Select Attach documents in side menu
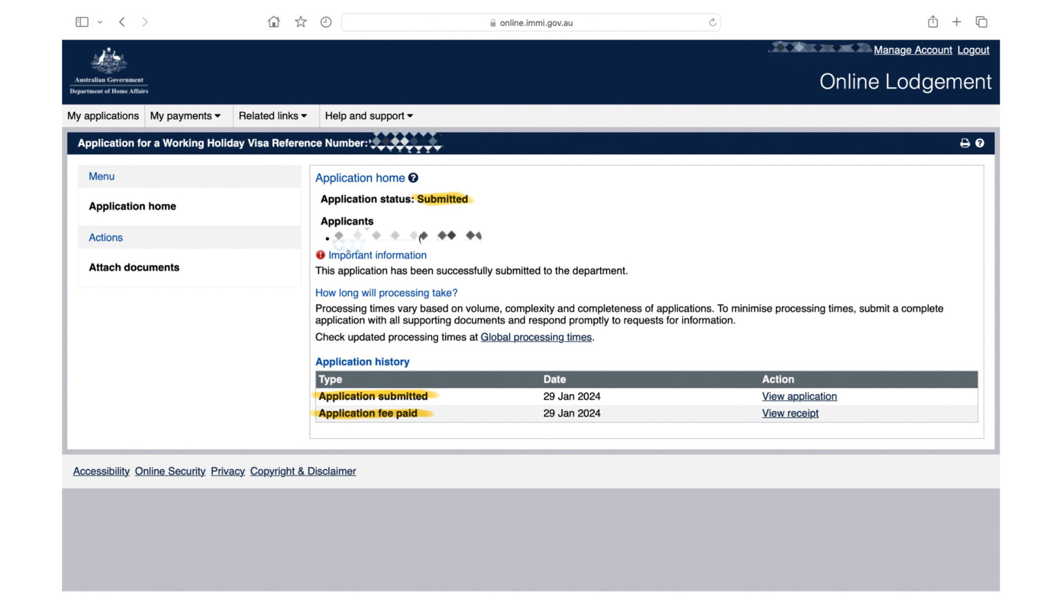This screenshot has height=597, width=1062. pyautogui.click(x=134, y=268)
